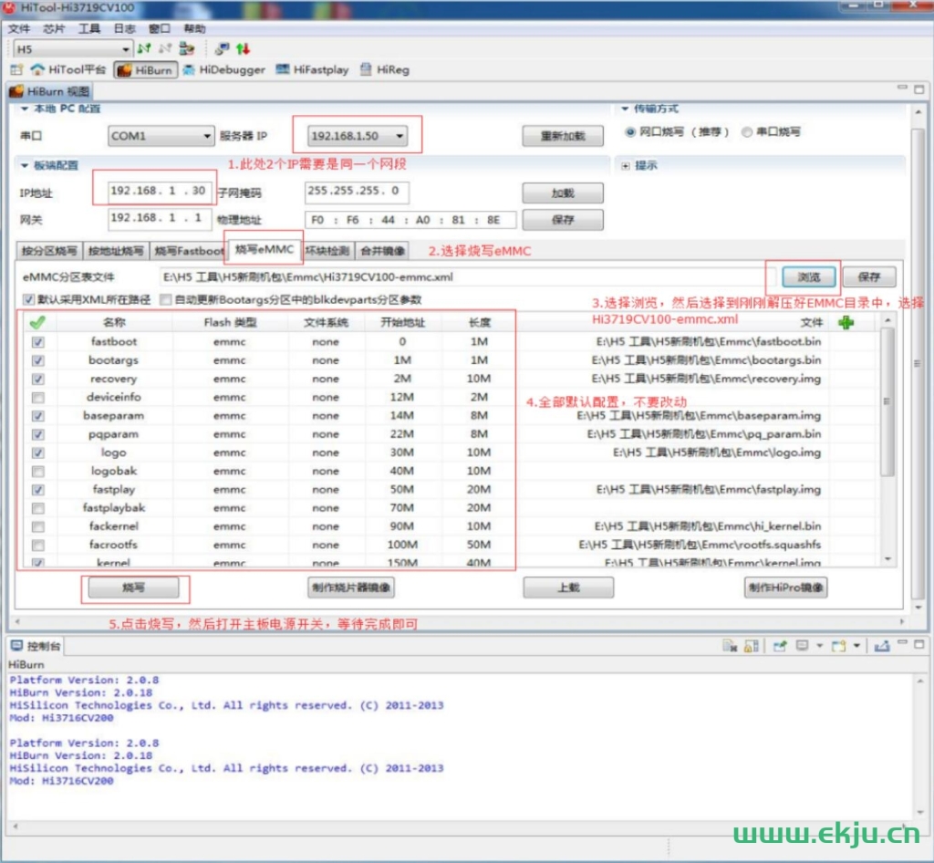Viewport: 934px width, 863px height.
Task: Toggle the console Scroll Lock icon
Action: [752, 646]
